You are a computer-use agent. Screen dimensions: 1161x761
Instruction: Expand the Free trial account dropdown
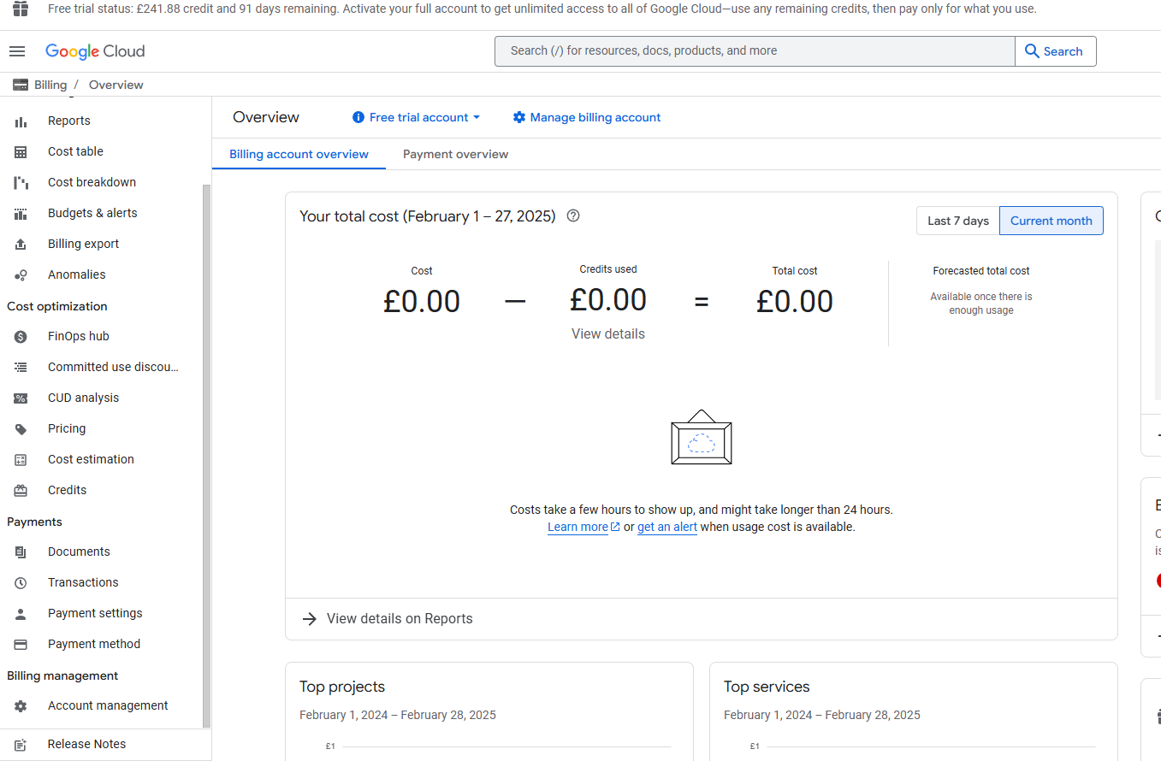(x=417, y=117)
